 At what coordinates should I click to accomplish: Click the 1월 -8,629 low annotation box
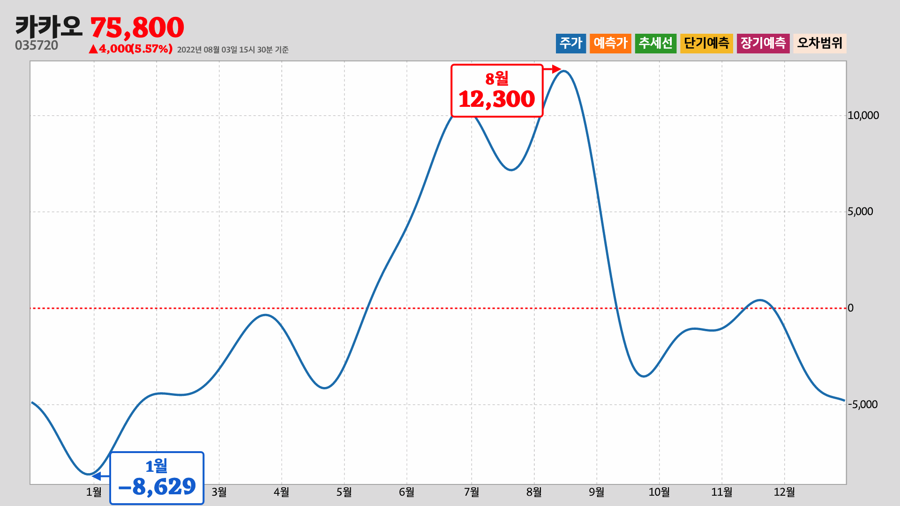(157, 478)
